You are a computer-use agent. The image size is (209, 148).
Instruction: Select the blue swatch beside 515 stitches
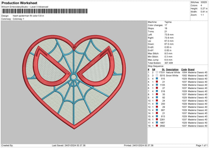tap(157, 79)
